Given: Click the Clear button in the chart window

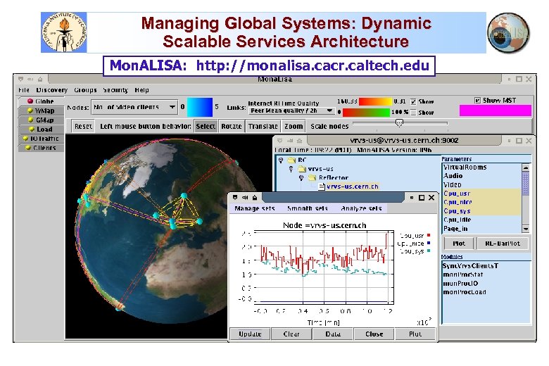Looking at the screenshot, I should [x=291, y=334].
